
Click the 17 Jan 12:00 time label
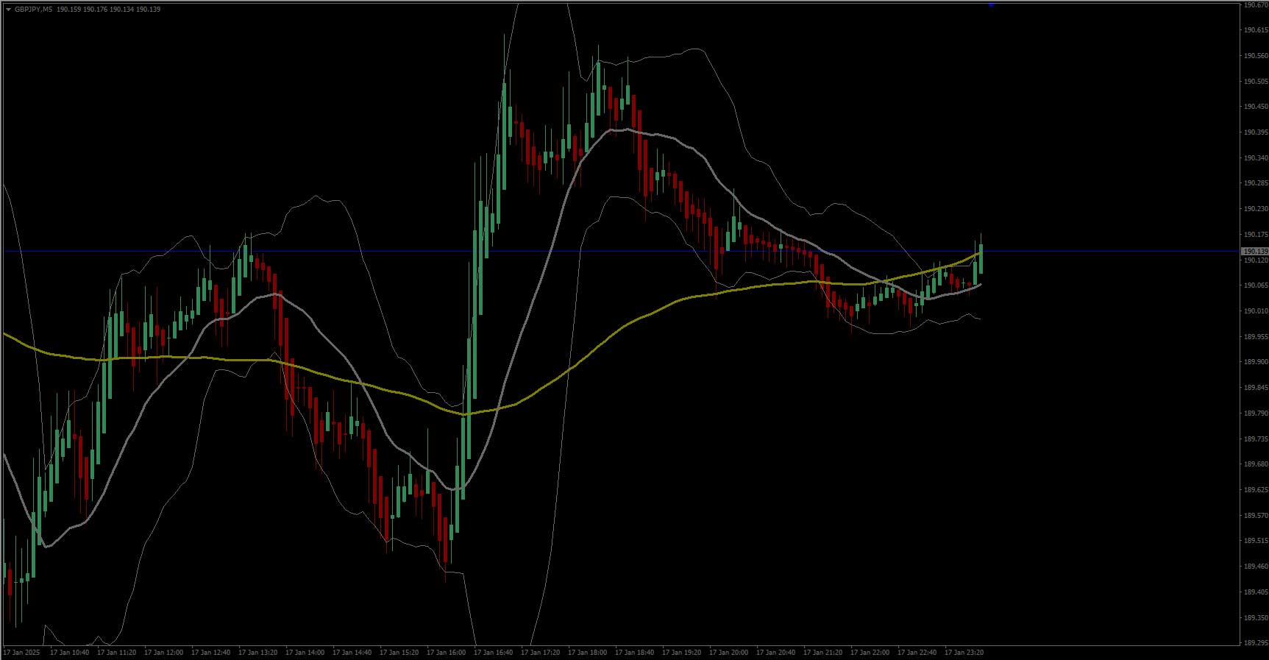(x=163, y=653)
